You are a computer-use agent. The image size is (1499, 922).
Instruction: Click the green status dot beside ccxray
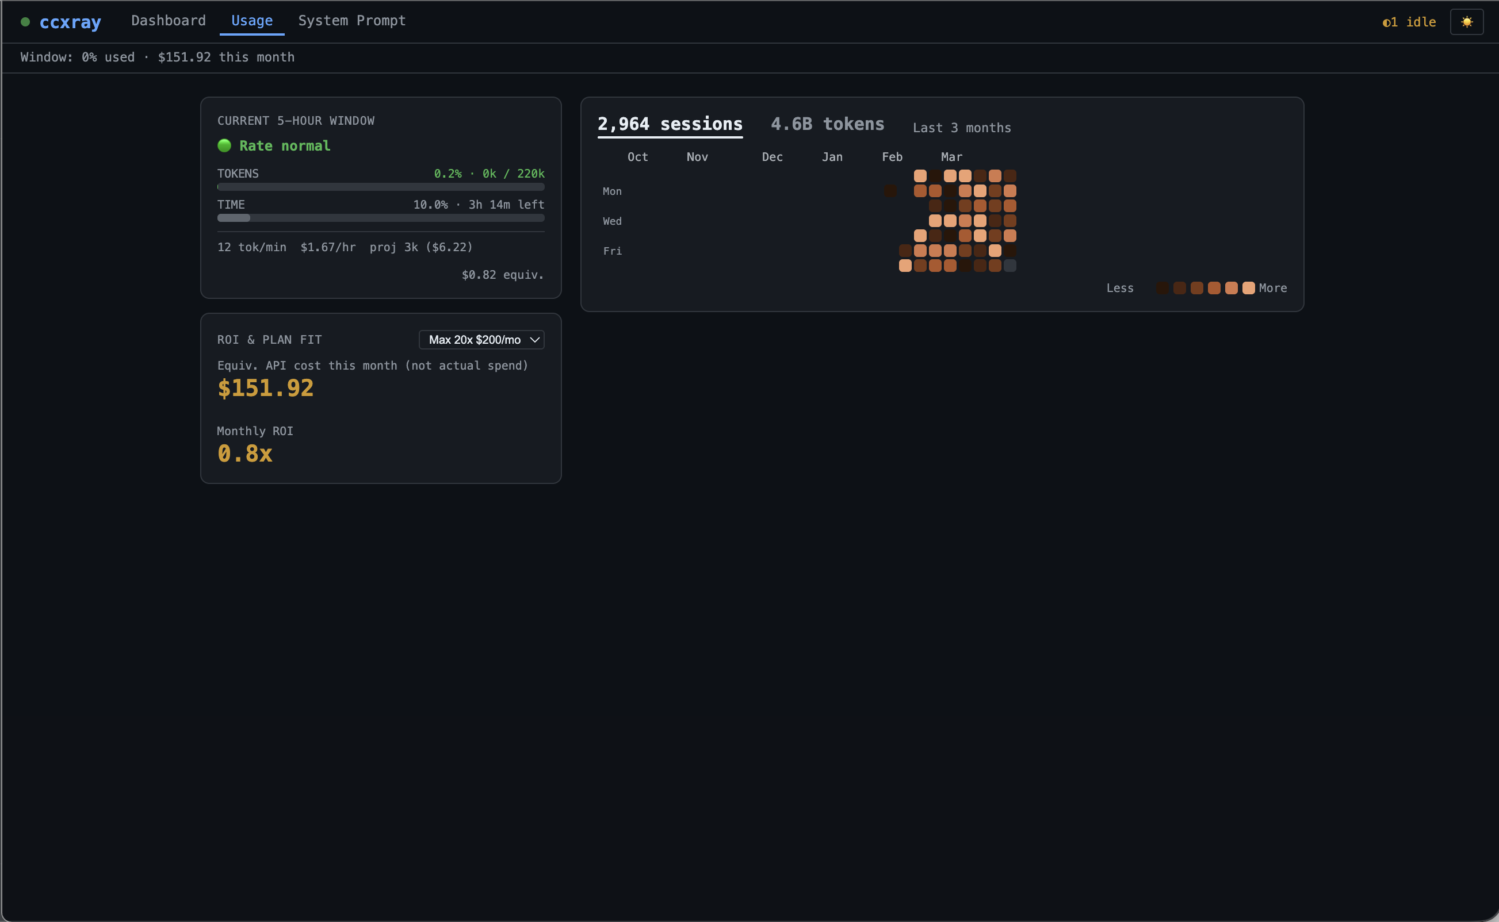pos(25,22)
